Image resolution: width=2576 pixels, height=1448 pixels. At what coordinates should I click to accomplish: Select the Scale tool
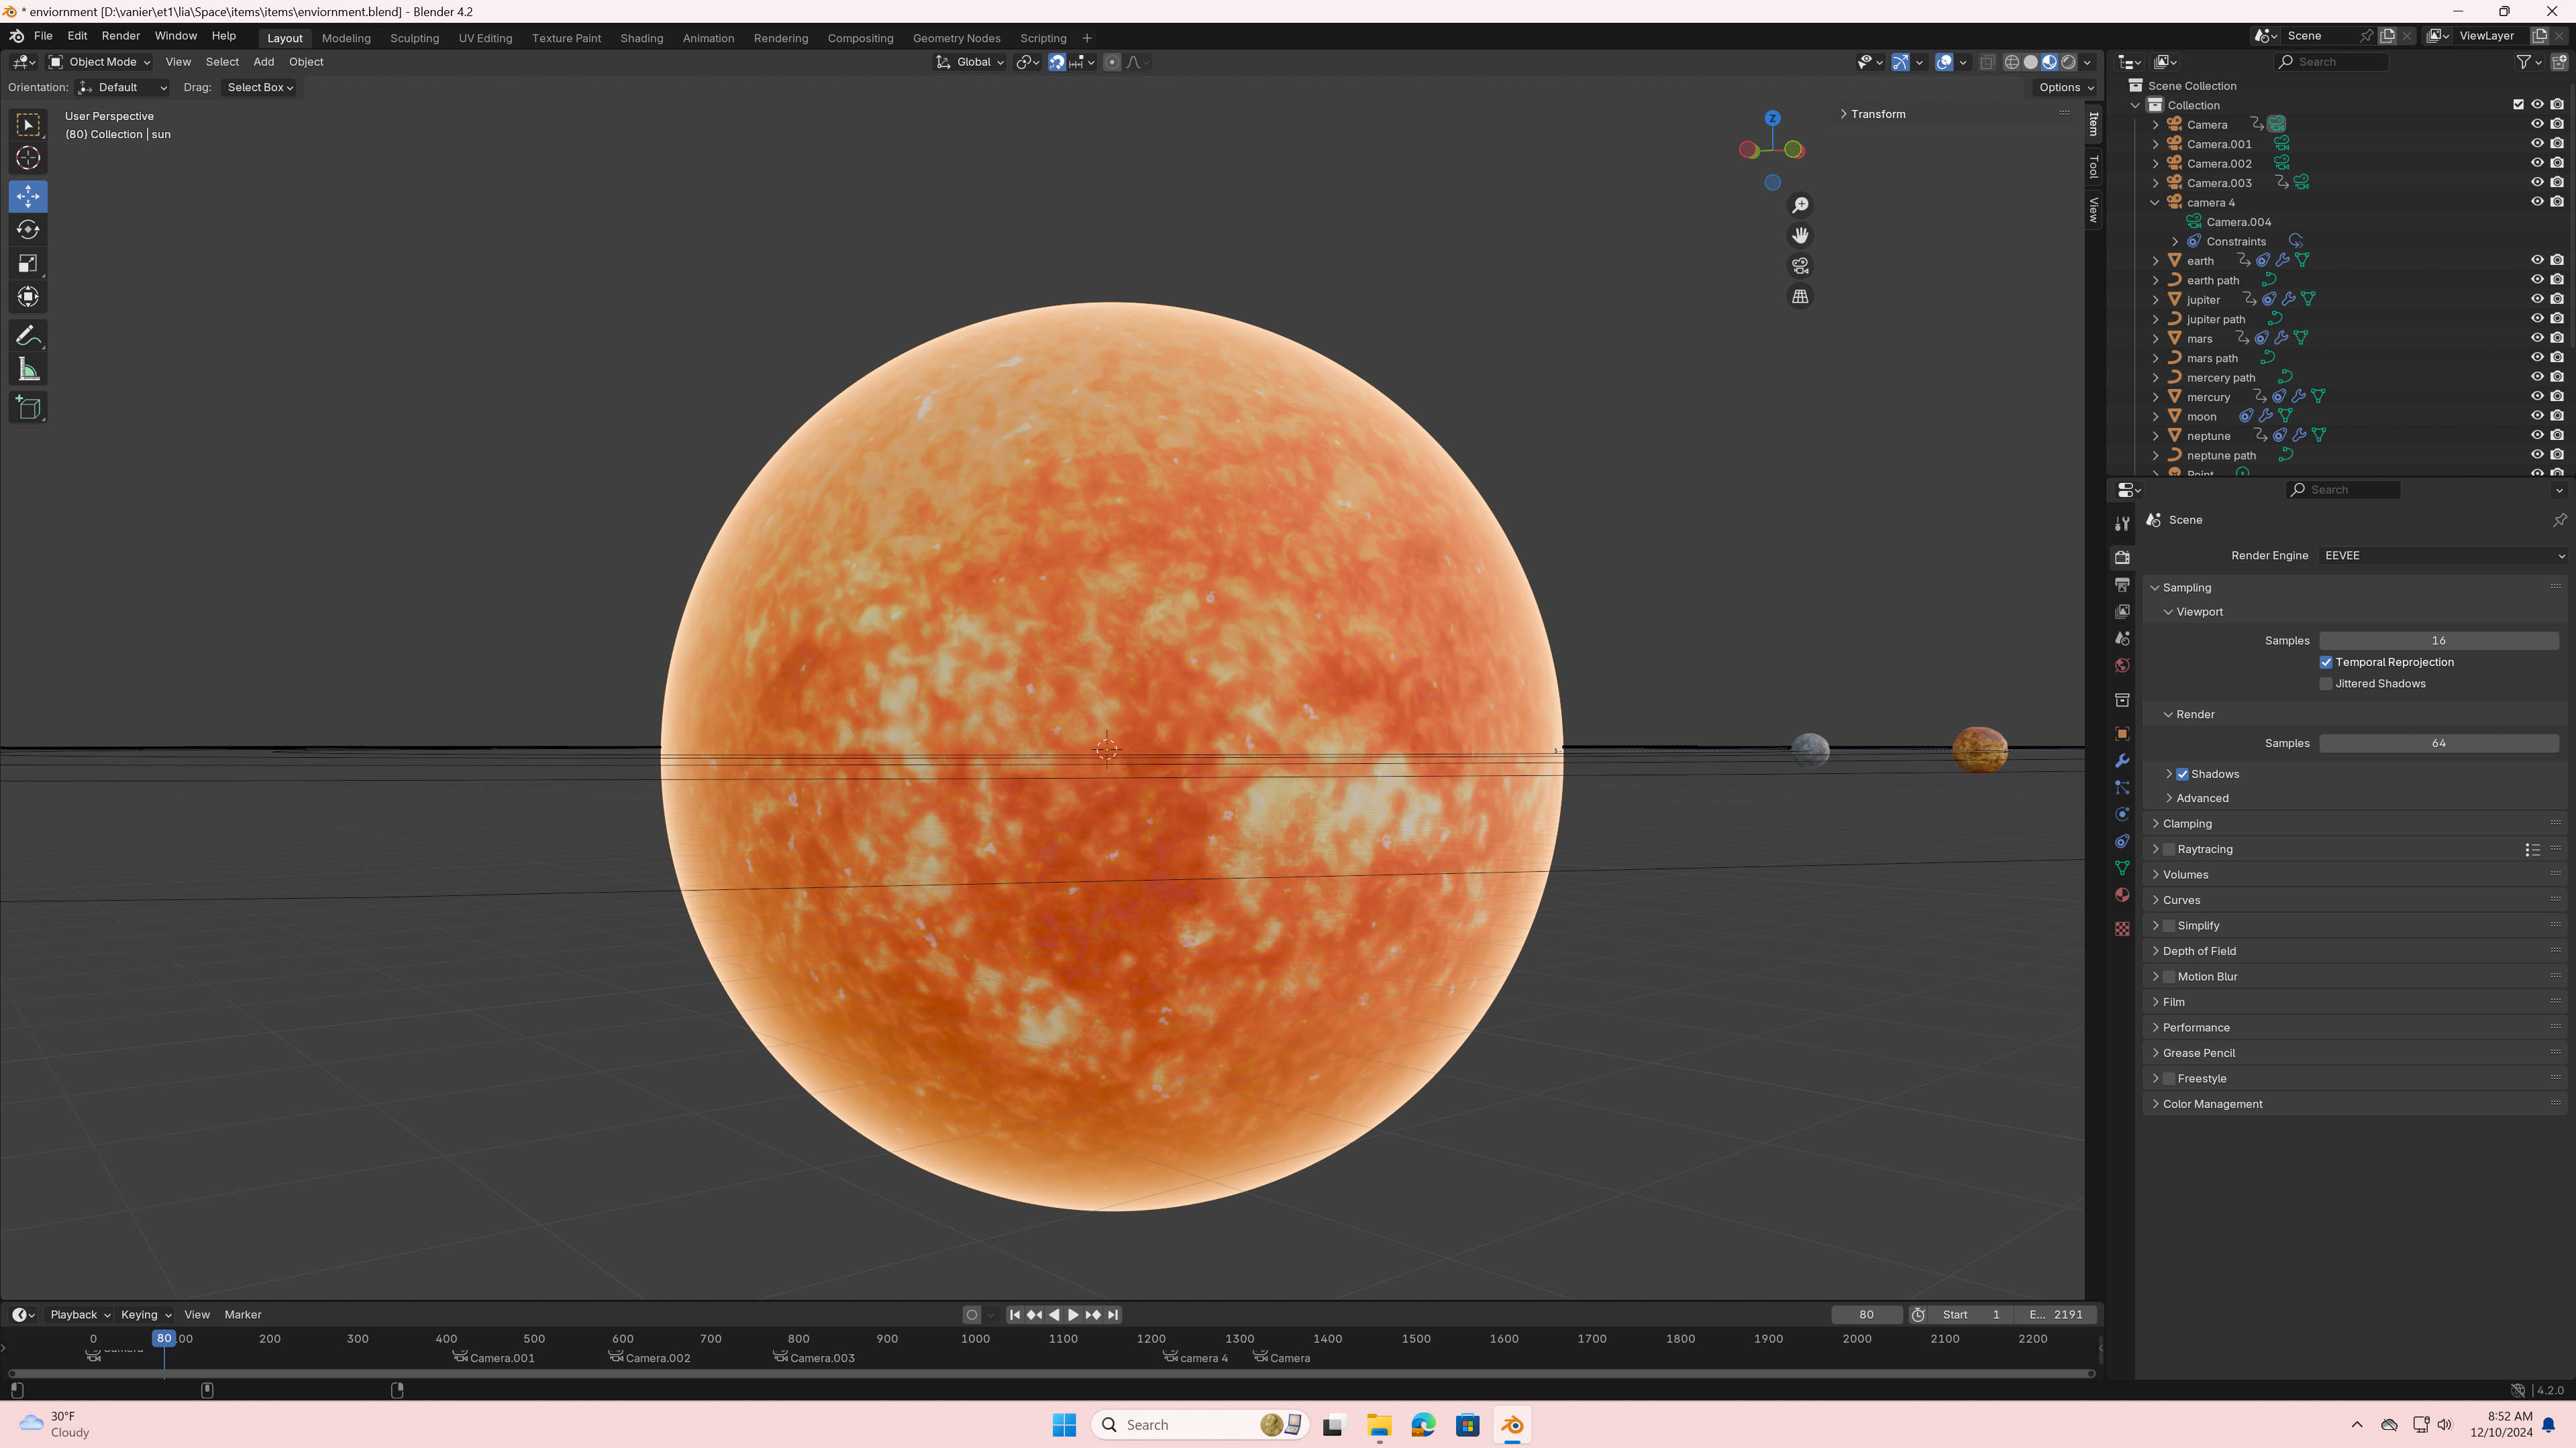(28, 264)
